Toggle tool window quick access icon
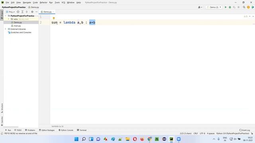This screenshot has height=143, width=255. pos(2,133)
